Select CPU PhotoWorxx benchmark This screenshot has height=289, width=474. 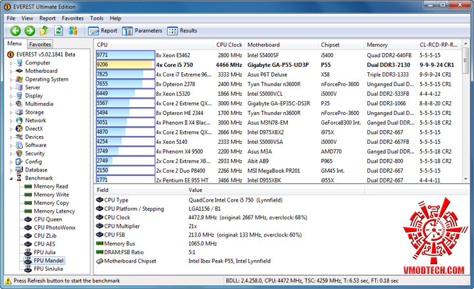pyautogui.click(x=55, y=227)
